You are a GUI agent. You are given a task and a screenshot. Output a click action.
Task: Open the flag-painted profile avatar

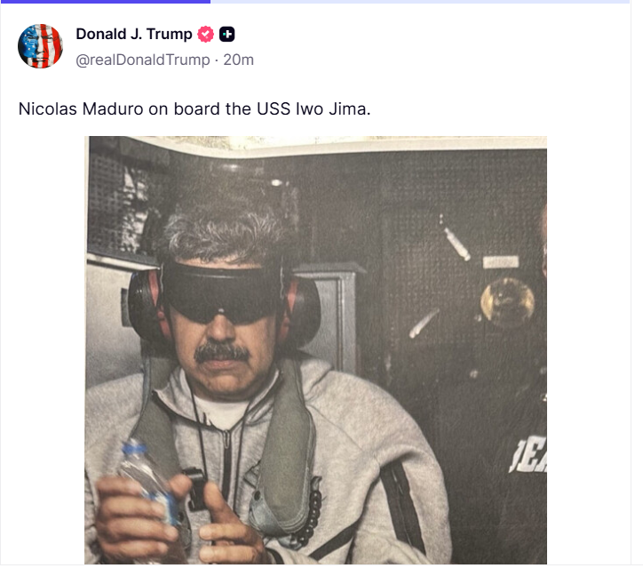(x=40, y=46)
